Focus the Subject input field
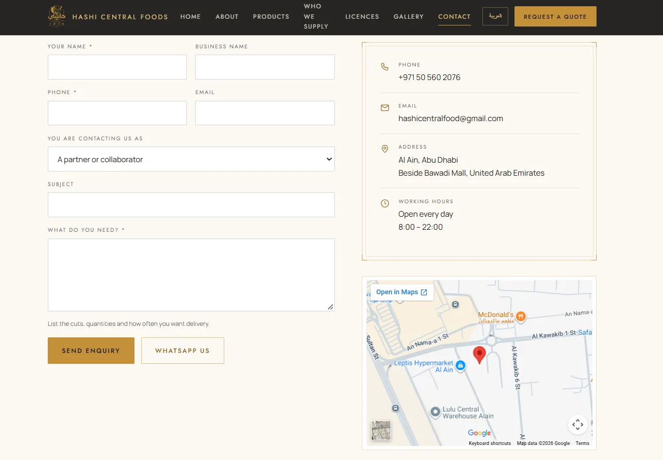Screen dimensions: 663x460 click(x=191, y=205)
